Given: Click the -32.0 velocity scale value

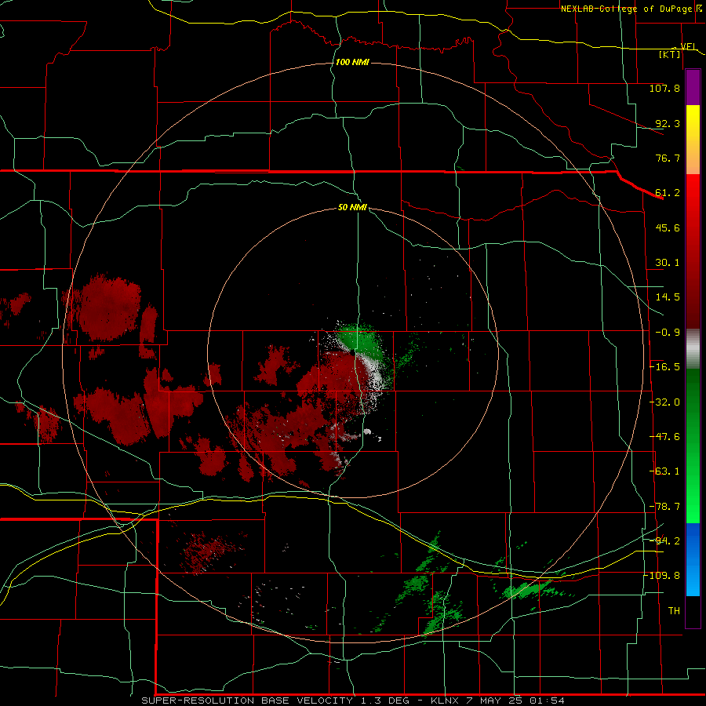Looking at the screenshot, I should [x=664, y=402].
